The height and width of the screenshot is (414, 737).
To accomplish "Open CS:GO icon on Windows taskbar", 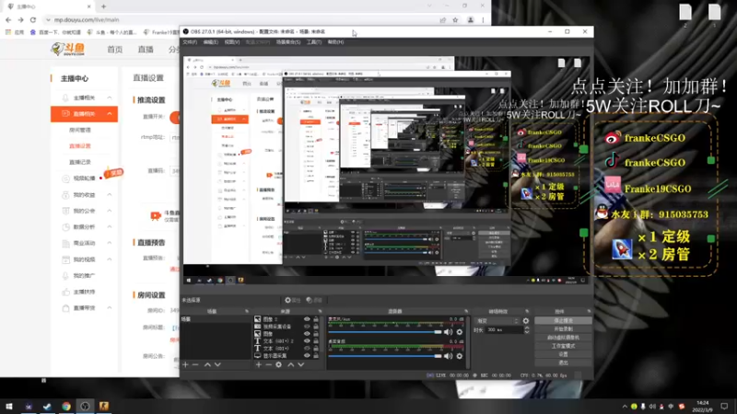I will pyautogui.click(x=104, y=406).
